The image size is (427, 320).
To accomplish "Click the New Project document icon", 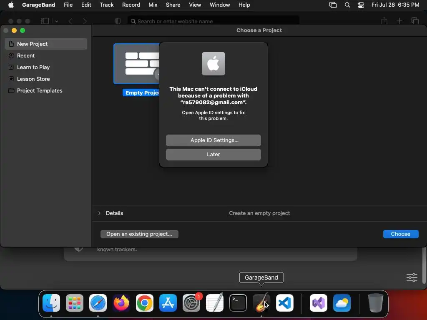I will click(x=11, y=44).
